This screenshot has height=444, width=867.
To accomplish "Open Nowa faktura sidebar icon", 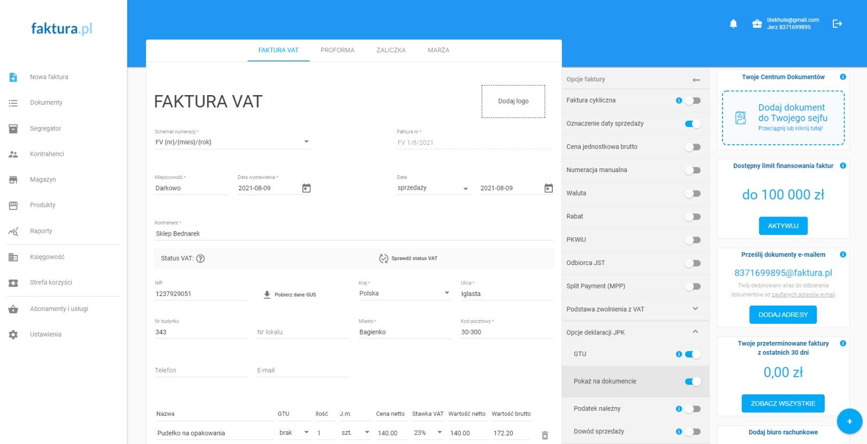I will coord(13,77).
